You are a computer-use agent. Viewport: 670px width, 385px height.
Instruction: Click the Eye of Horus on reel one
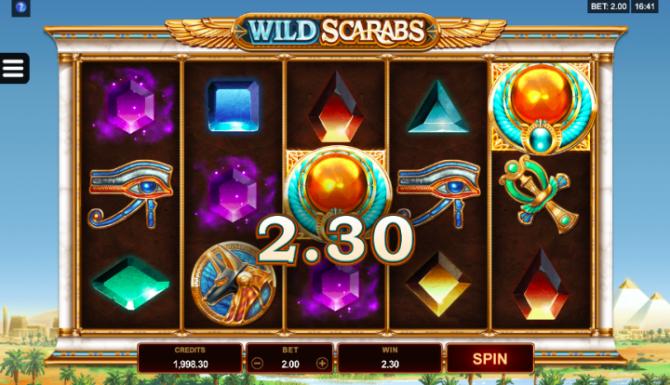coord(131,194)
